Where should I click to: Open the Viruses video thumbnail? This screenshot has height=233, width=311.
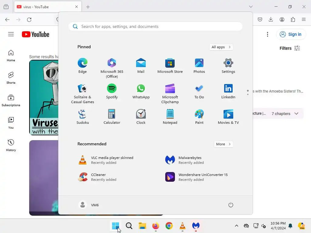44,97
